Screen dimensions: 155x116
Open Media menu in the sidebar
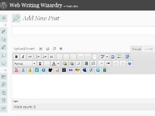pos(4,39)
